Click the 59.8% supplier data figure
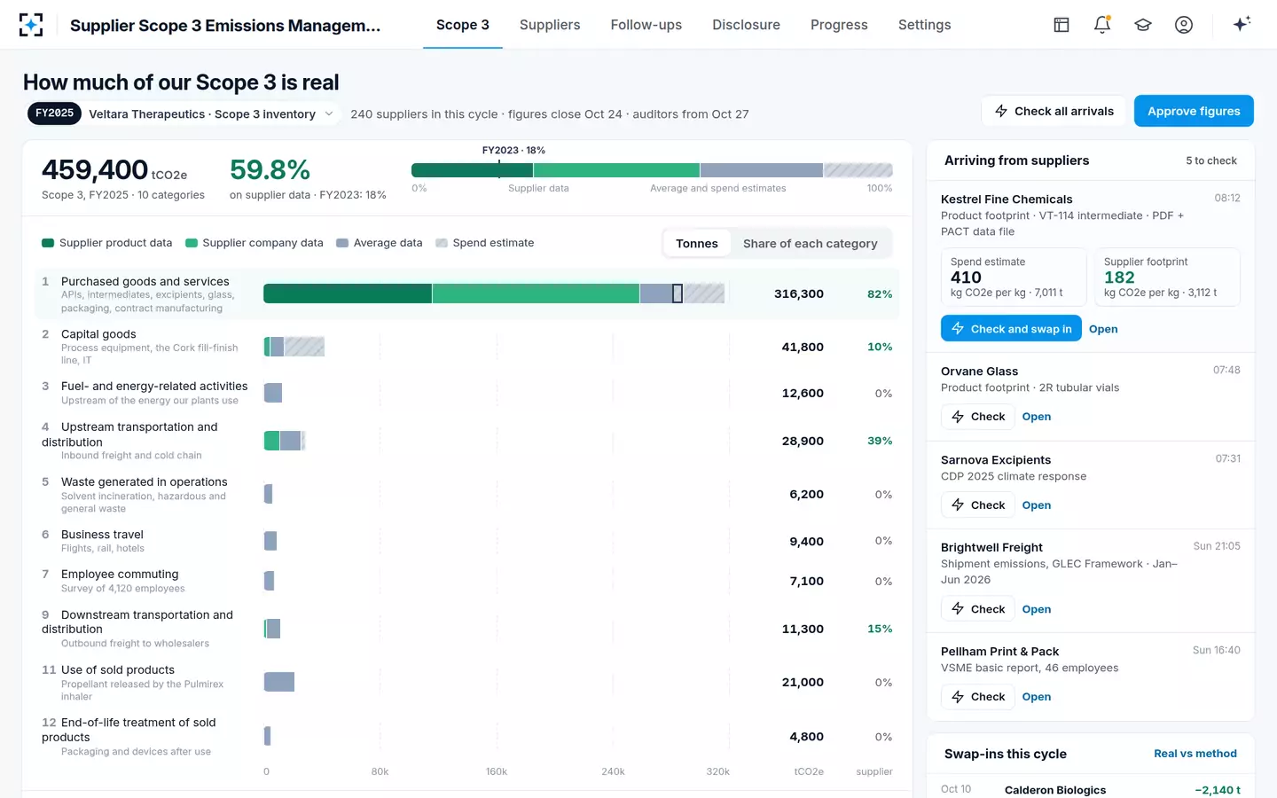Screen dimensions: 1277x798 click(270, 169)
